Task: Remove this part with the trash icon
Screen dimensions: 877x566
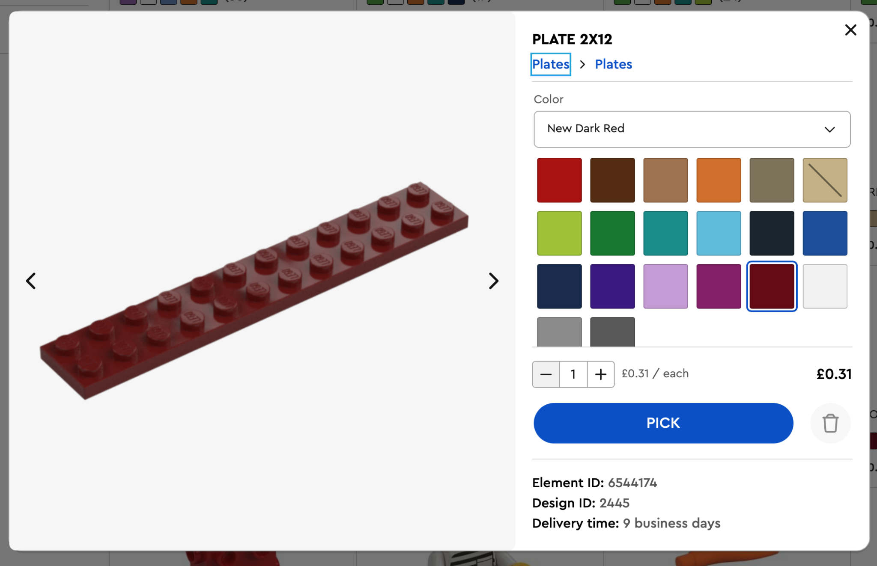Action: [x=830, y=423]
